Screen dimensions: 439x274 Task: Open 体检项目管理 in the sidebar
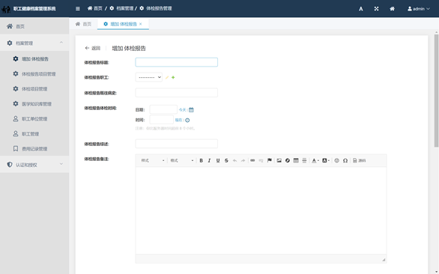click(x=34, y=89)
